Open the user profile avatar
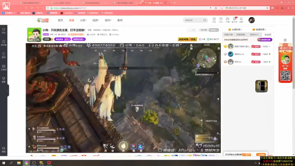The height and width of the screenshot is (166, 295). [x=251, y=20]
